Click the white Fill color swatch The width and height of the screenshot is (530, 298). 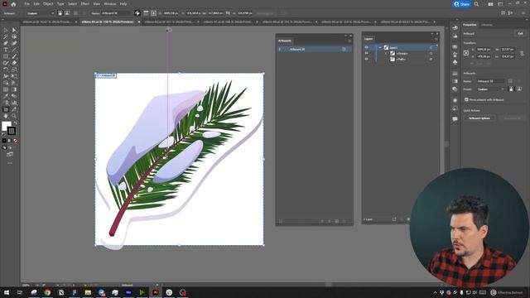(6, 126)
